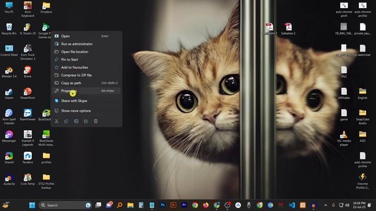Image resolution: width=376 pixels, height=211 pixels.
Task: Launch Photoshop from the taskbar
Action: point(163,205)
